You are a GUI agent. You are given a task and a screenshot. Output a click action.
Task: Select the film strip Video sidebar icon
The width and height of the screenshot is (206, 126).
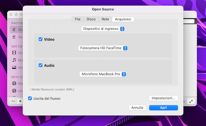[14, 53]
